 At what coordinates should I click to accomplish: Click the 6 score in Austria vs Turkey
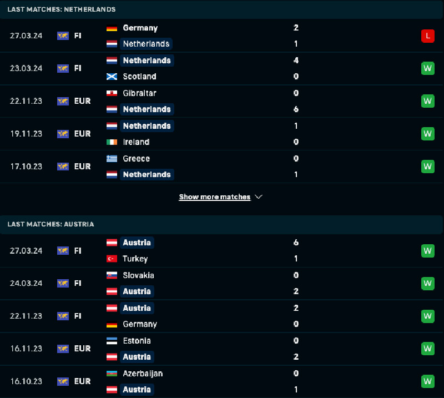(296, 243)
